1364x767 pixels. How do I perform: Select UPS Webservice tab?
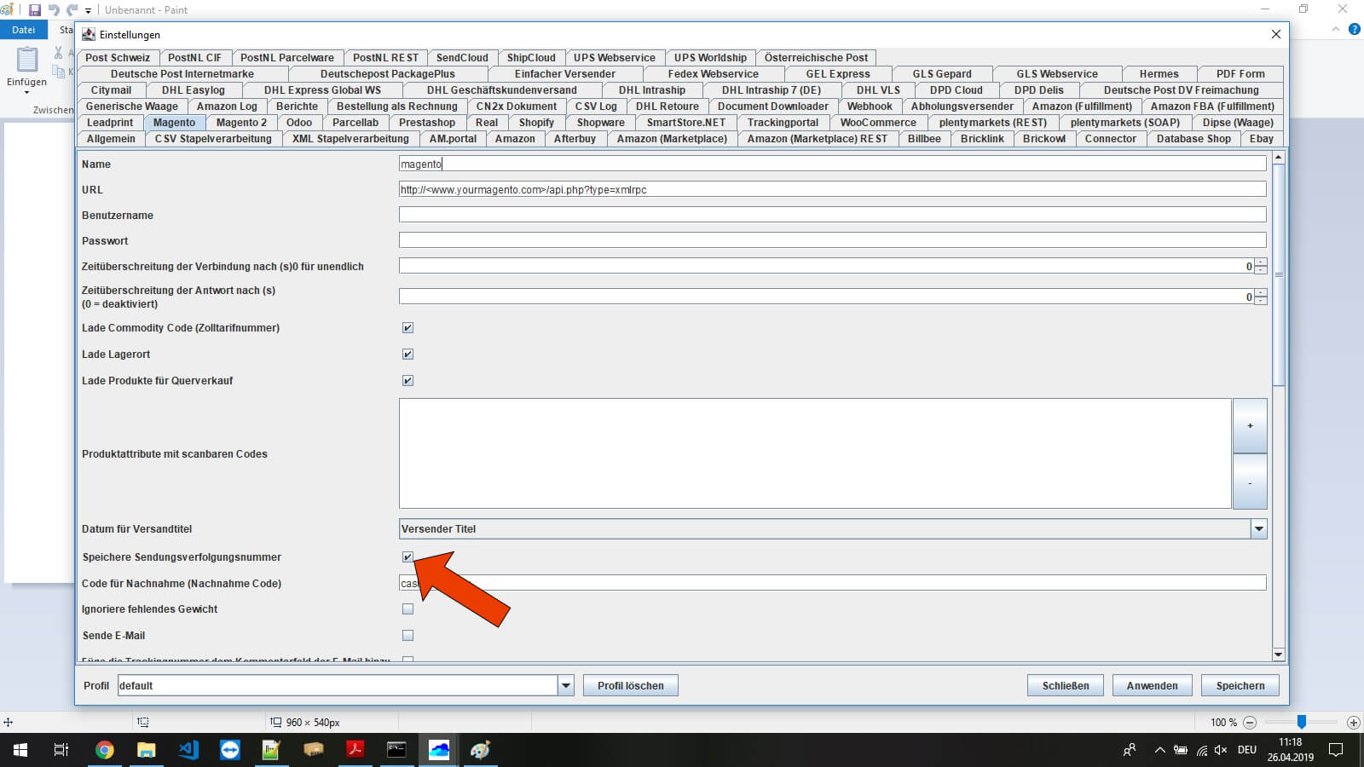tap(615, 58)
